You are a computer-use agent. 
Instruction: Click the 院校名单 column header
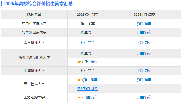coord(34,15)
